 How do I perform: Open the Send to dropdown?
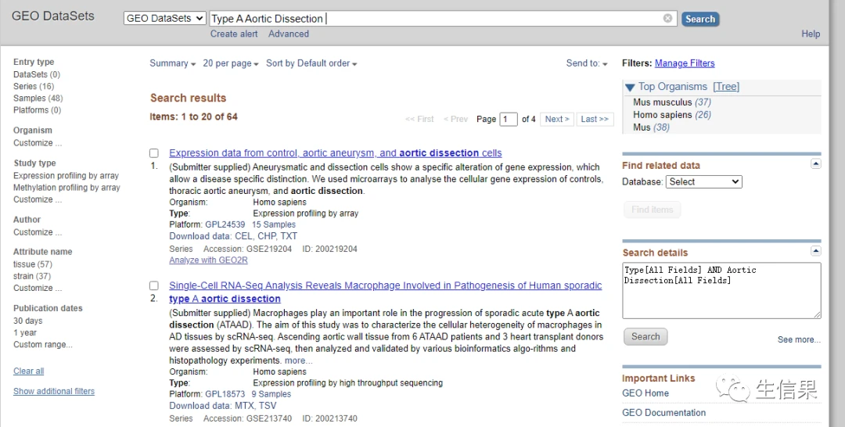pos(586,63)
